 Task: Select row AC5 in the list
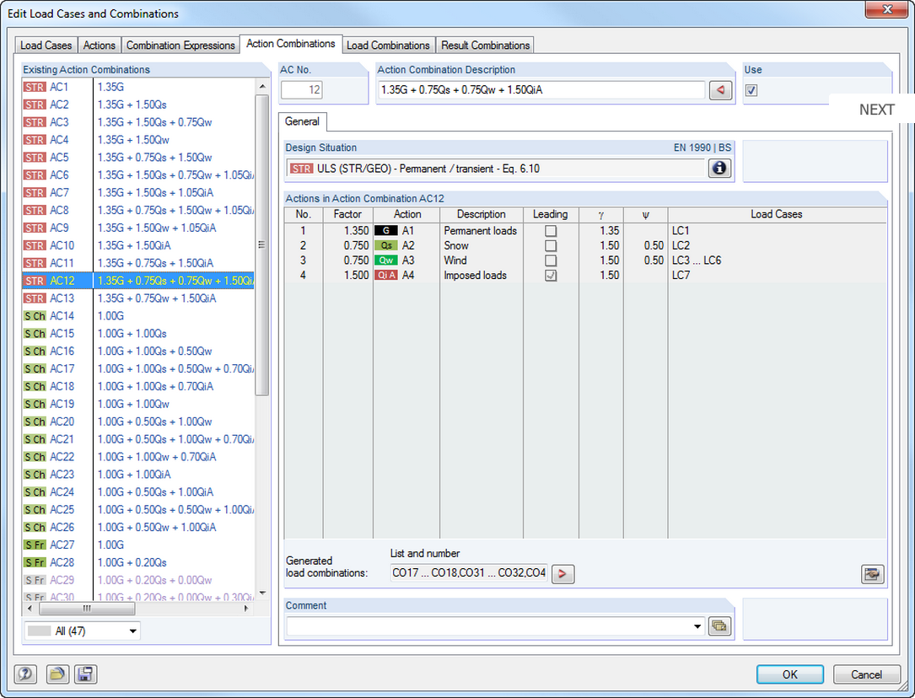click(x=138, y=158)
